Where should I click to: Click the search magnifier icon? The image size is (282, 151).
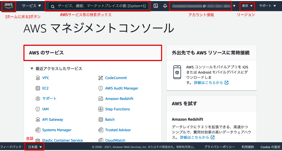pyautogui.click(x=53, y=7)
